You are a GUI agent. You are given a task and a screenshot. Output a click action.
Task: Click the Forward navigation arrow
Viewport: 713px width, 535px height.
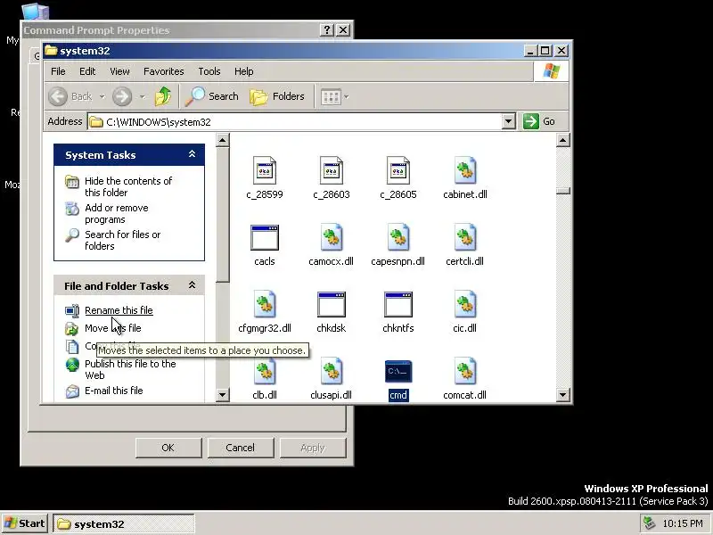click(122, 96)
